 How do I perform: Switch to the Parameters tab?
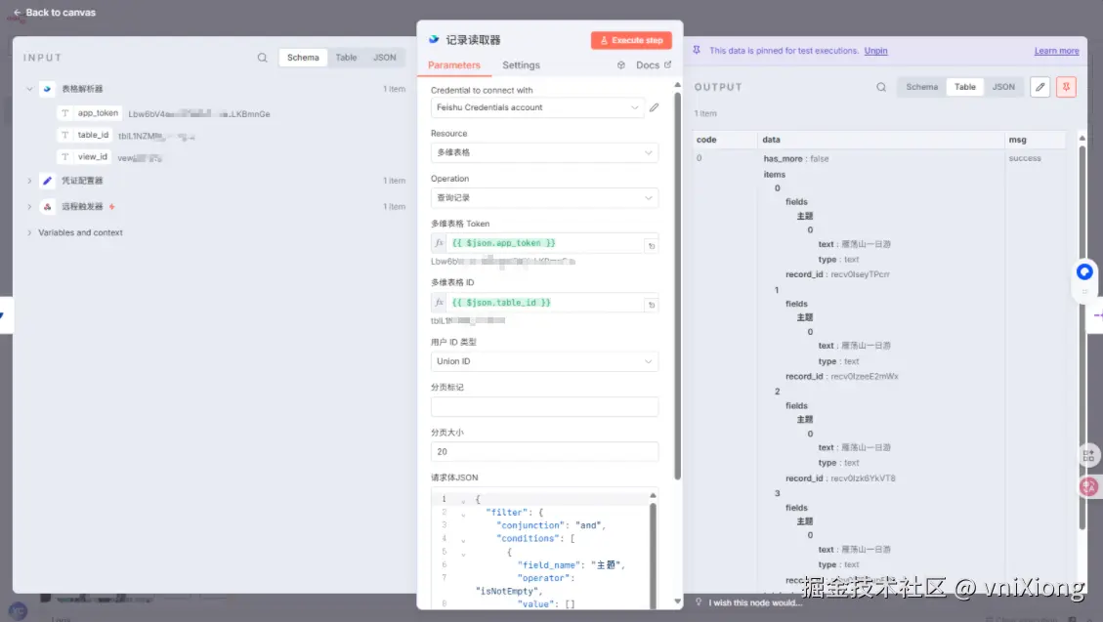tap(453, 65)
